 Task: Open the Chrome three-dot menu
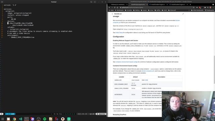[x=213, y=7]
